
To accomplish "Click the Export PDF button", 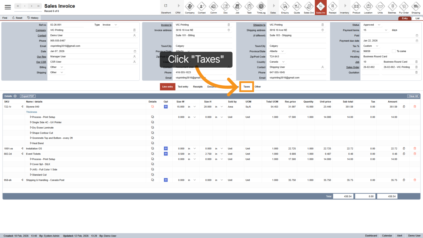I will (28, 96).
